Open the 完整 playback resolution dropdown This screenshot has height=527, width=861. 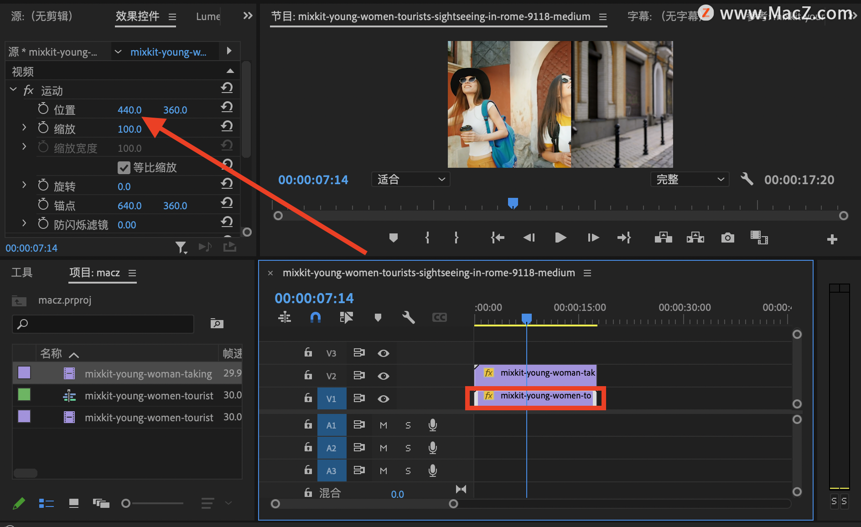tap(690, 180)
